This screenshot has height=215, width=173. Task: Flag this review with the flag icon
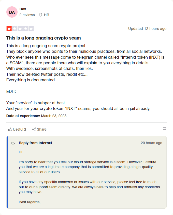pyautogui.click(x=165, y=129)
